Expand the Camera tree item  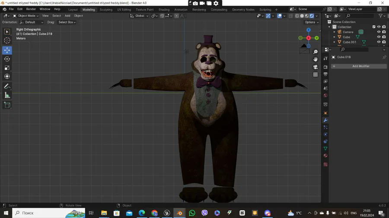click(x=334, y=32)
